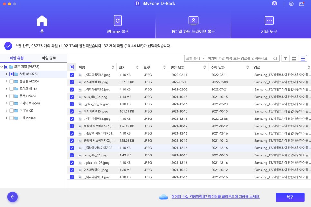The height and width of the screenshot is (207, 311).
Task: Open 기타 도구 tools icon
Action: 269,21
